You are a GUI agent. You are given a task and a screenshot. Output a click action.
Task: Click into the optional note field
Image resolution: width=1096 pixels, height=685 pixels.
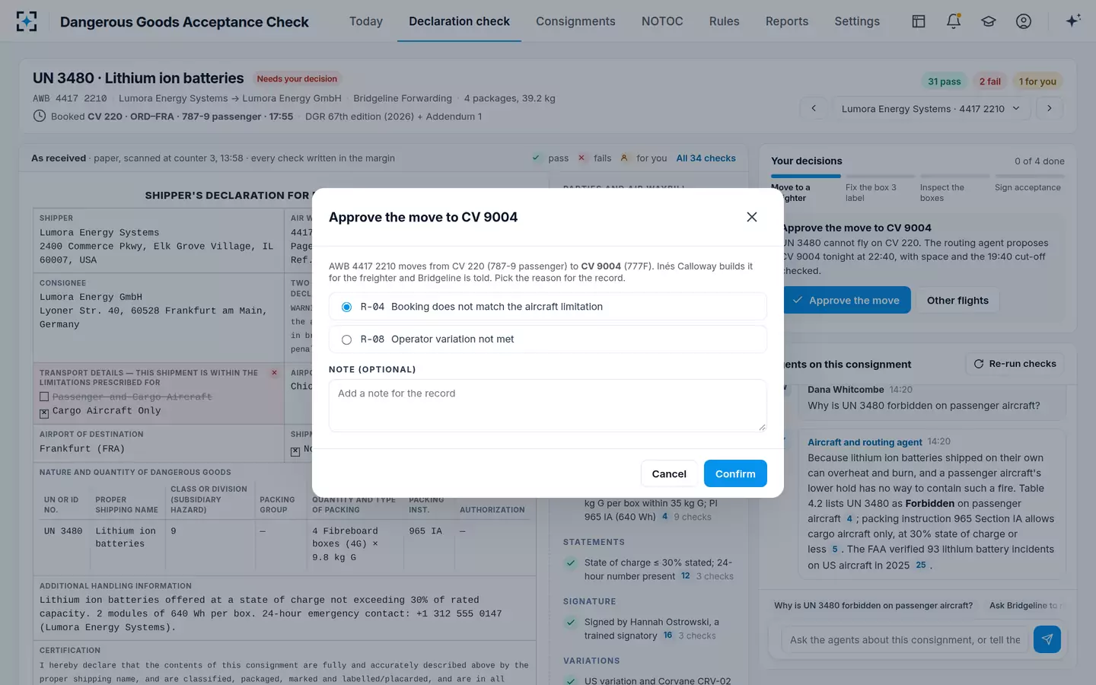point(548,406)
